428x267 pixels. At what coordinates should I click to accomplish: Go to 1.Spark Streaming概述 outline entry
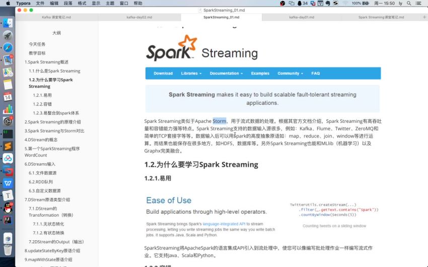(46, 62)
